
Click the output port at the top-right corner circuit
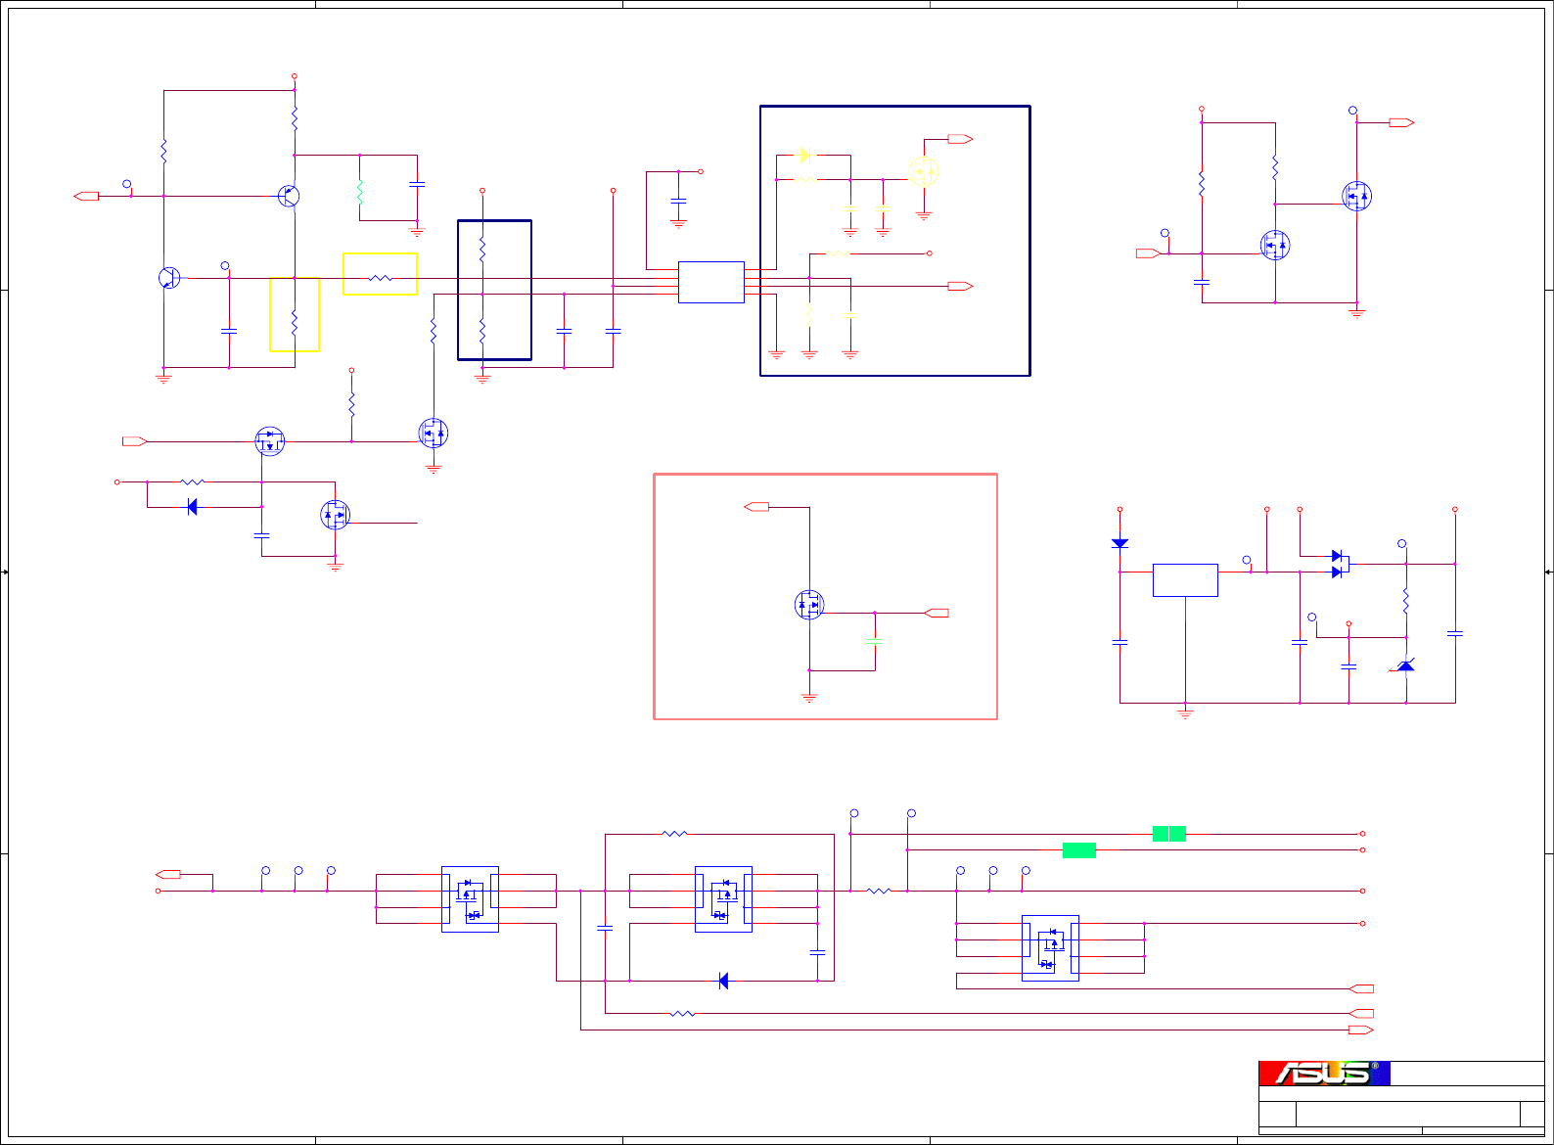[1401, 122]
